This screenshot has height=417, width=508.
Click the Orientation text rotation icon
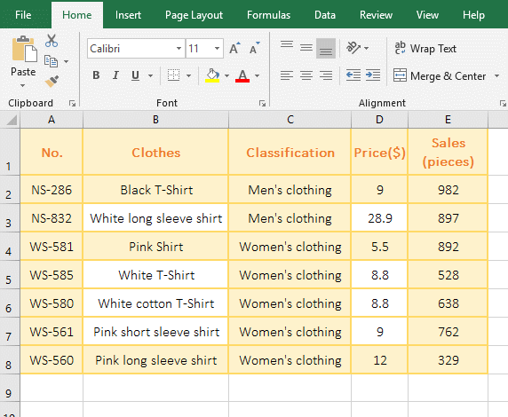click(x=353, y=48)
